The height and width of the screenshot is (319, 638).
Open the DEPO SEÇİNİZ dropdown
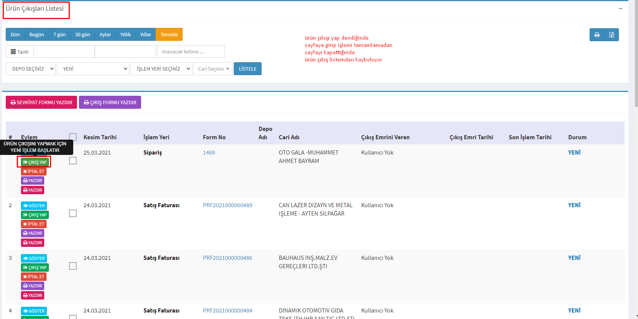pos(31,69)
